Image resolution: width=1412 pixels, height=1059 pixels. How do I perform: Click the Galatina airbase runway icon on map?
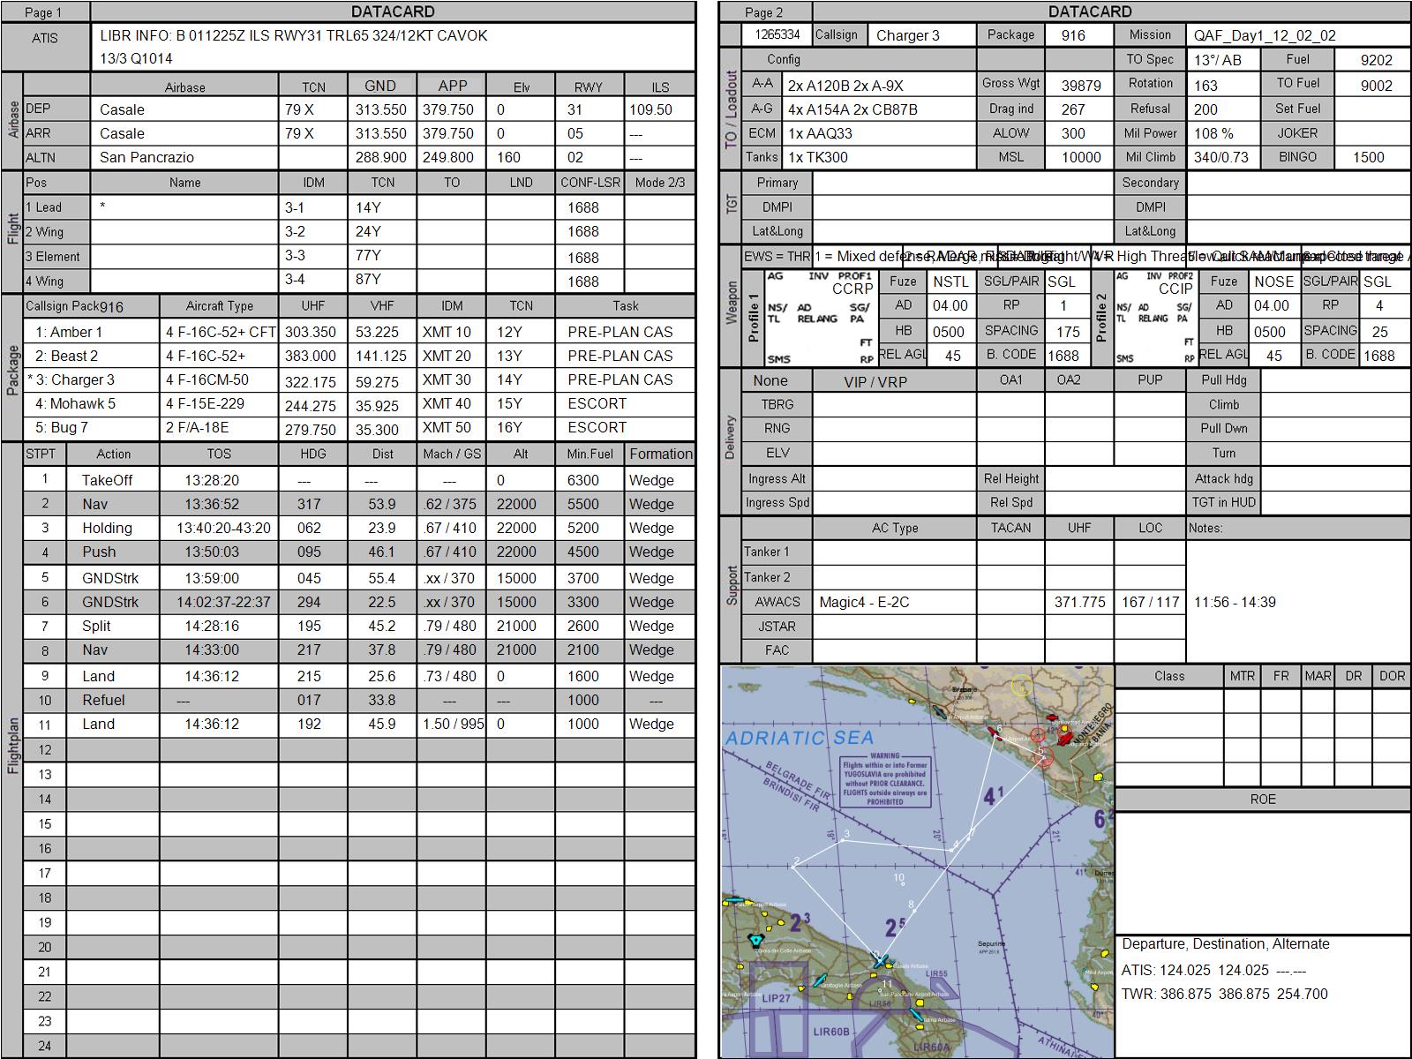click(x=916, y=1015)
